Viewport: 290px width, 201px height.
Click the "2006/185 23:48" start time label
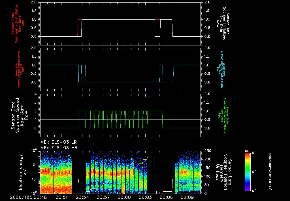28,197
